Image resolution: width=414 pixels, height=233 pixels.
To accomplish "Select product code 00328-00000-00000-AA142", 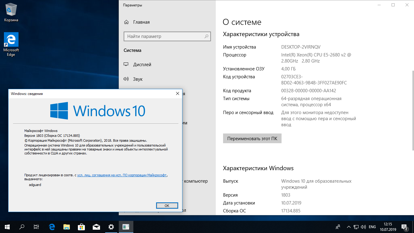I will point(309,91).
